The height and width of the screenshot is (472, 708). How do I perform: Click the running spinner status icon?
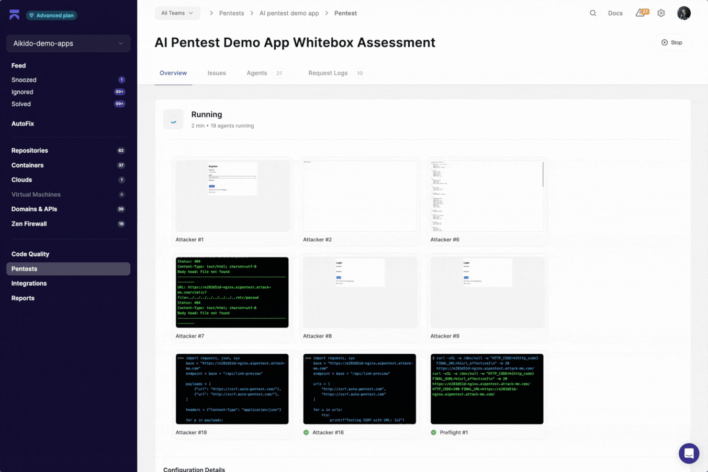(173, 120)
